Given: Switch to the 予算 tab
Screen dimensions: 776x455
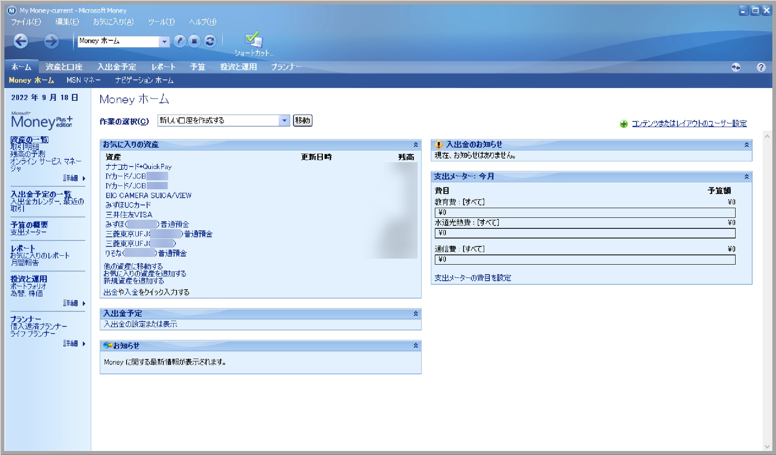Looking at the screenshot, I should tap(198, 67).
